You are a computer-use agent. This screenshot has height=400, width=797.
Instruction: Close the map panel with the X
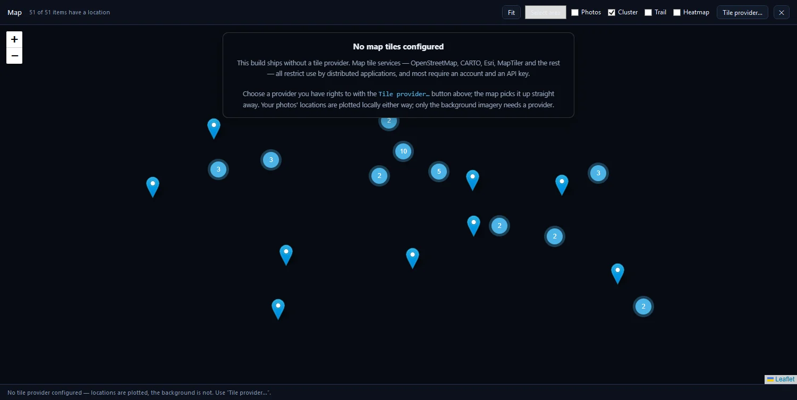pos(781,12)
